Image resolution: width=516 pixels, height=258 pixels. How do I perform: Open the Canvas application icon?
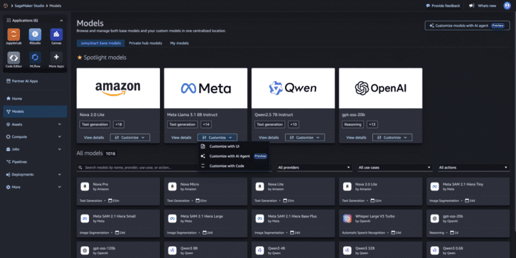point(56,35)
